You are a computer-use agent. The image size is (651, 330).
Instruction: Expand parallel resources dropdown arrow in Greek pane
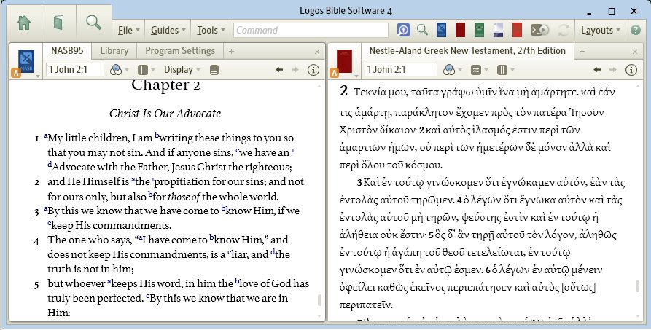point(512,70)
